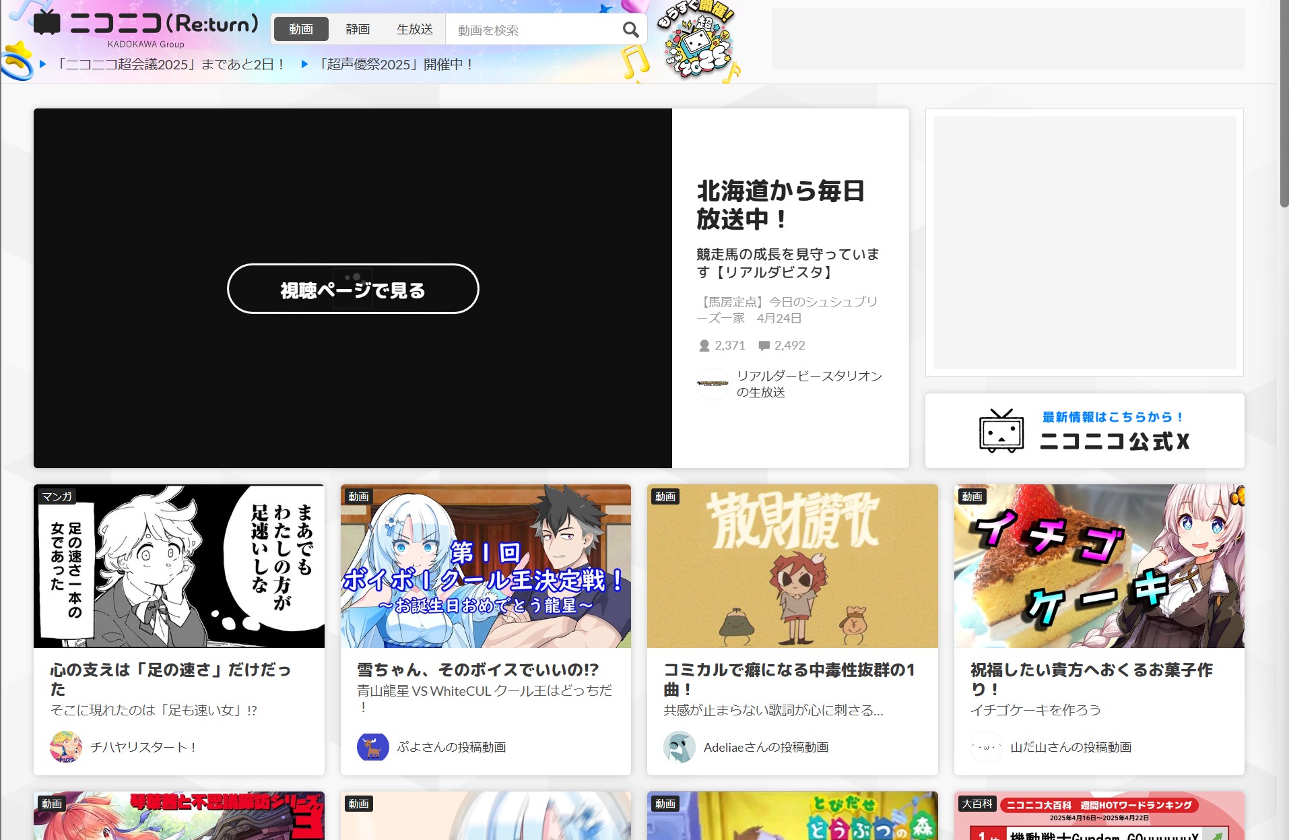Open the 「ニコニコ超会議2025」まであと2日！ announcement link
The image size is (1289, 840).
(x=171, y=65)
